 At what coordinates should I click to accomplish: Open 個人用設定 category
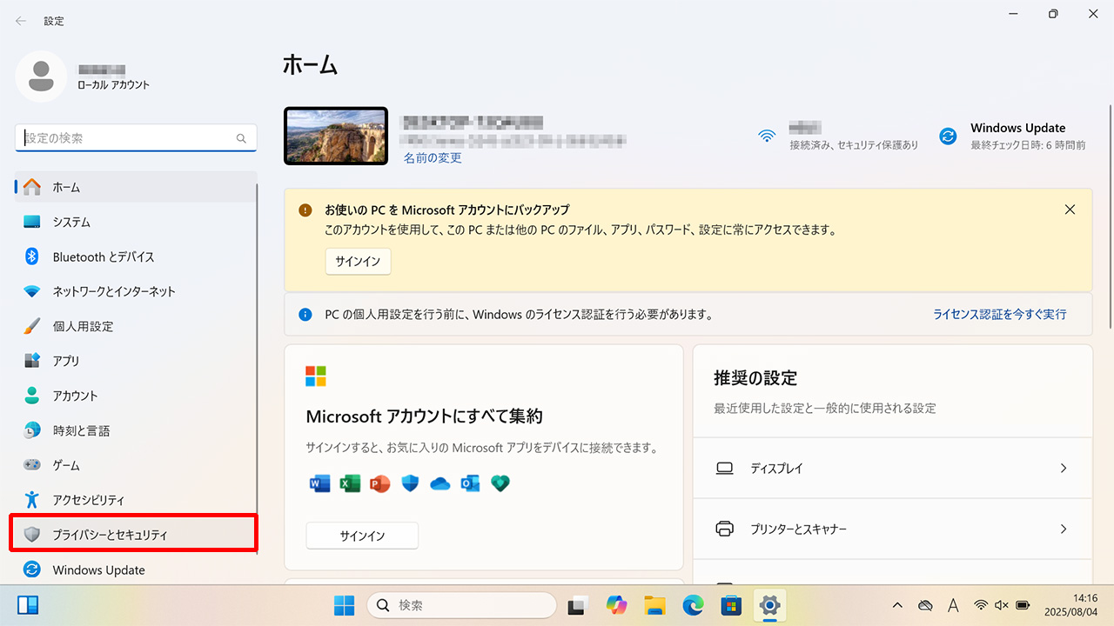click(x=135, y=326)
